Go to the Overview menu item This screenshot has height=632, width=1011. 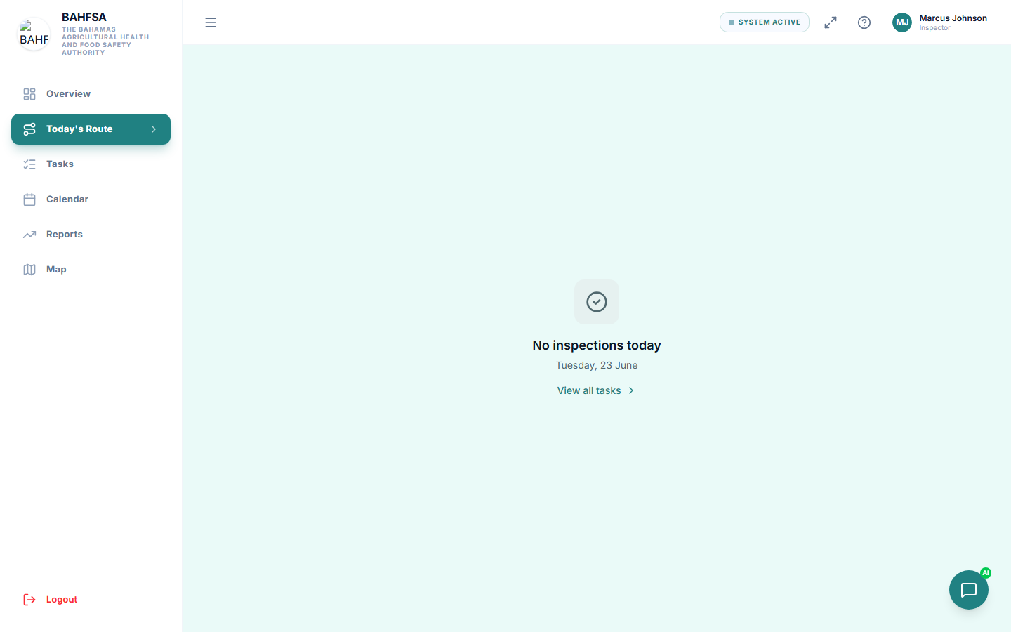[x=91, y=94]
